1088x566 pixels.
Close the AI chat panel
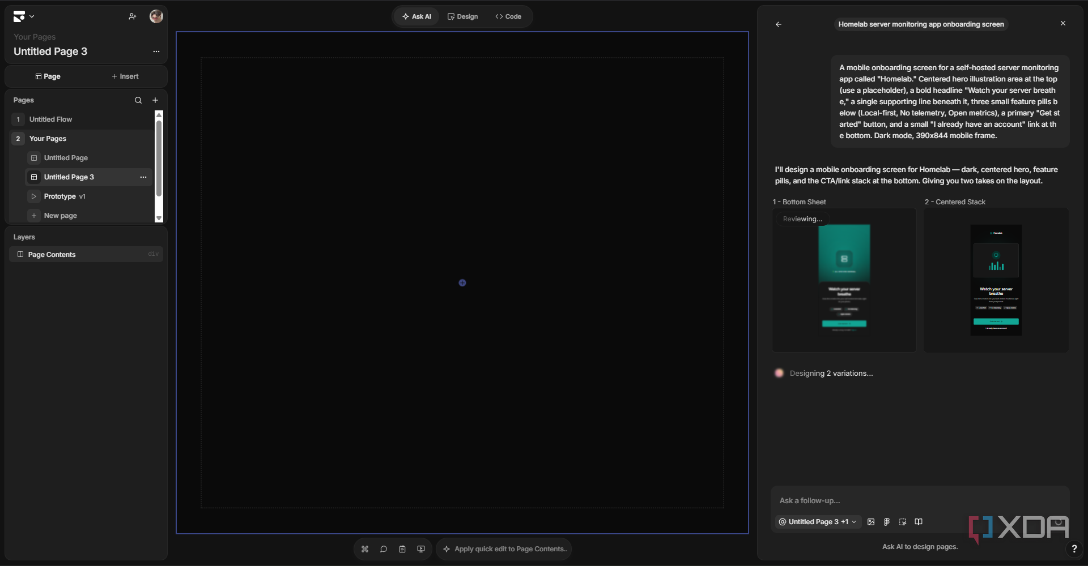(x=1063, y=23)
